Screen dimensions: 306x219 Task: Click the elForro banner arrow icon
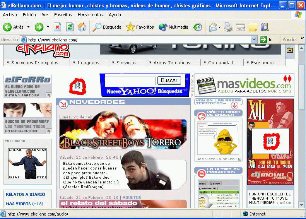49,95
